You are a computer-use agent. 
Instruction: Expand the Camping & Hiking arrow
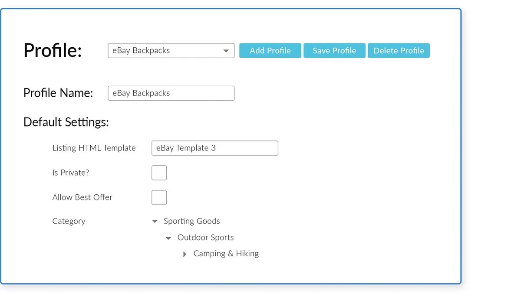tap(185, 254)
